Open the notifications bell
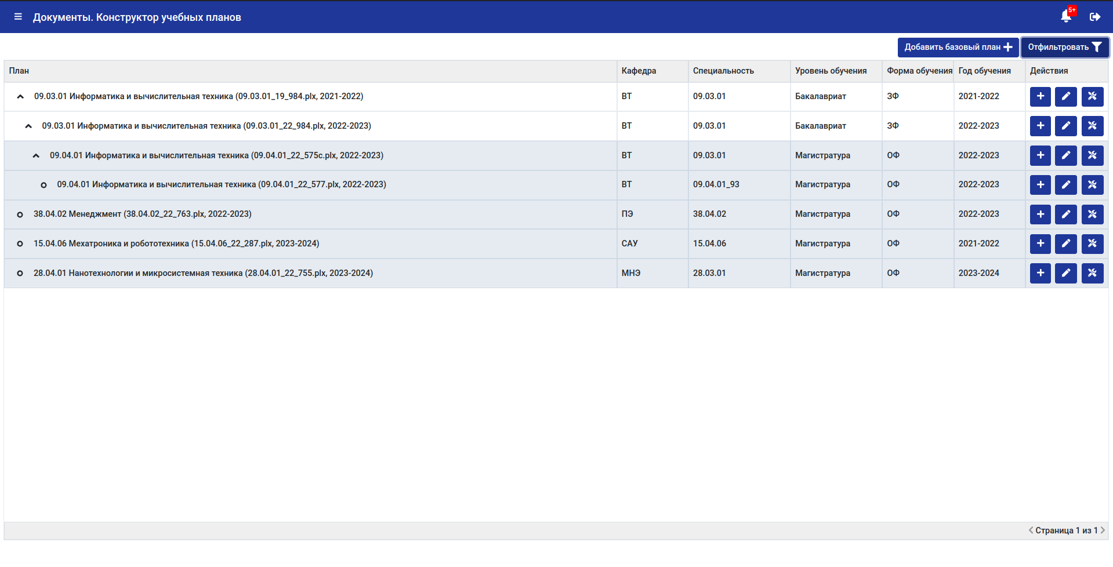The image size is (1113, 567). 1066,16
